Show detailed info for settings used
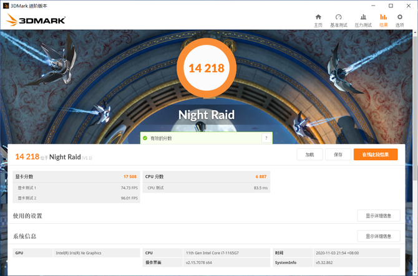This screenshot has height=276, width=418. coord(378,216)
